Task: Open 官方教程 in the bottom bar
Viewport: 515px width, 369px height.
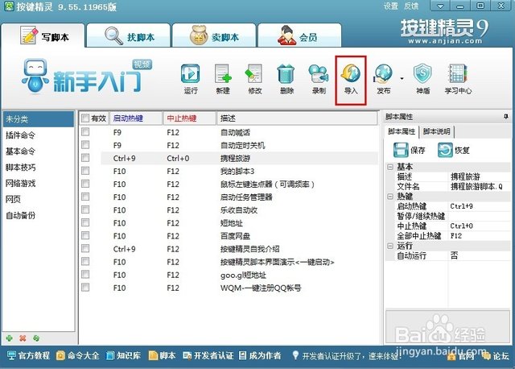Action: [28, 355]
